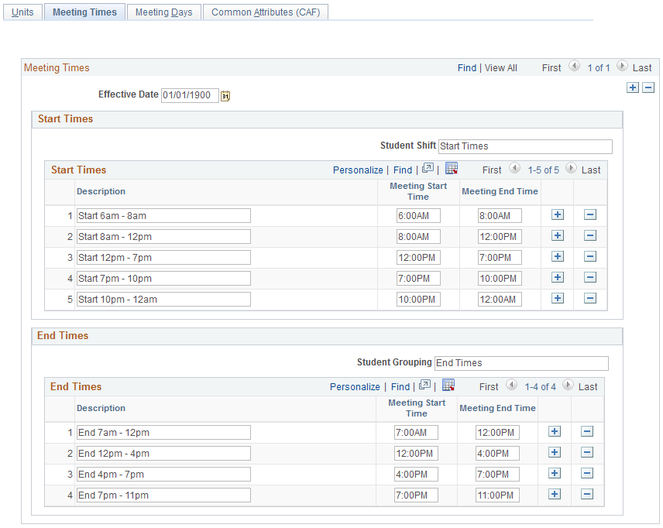This screenshot has height=528, width=663.
Task: Delete the current Meeting Times scroll row
Action: pyautogui.click(x=648, y=87)
